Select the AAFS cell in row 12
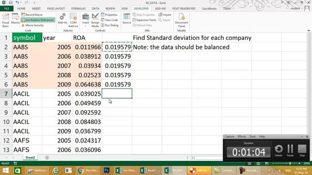The width and height of the screenshot is (312, 175). (27, 140)
